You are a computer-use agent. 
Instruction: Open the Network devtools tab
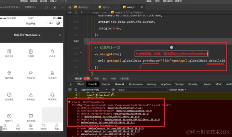pos(119,84)
